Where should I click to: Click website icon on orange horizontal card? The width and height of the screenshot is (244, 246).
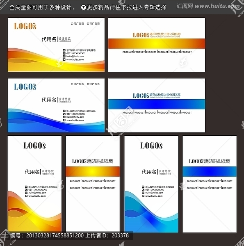tap(64, 59)
